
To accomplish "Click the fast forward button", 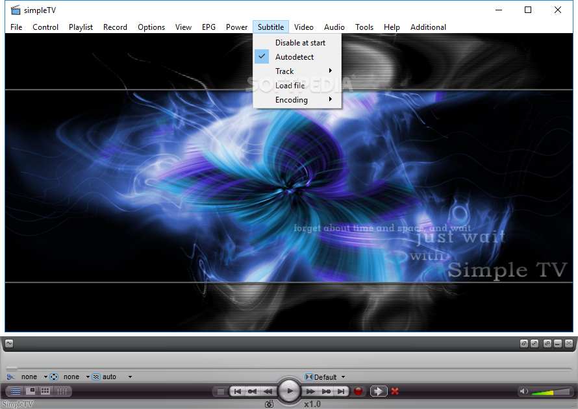I will click(x=310, y=391).
